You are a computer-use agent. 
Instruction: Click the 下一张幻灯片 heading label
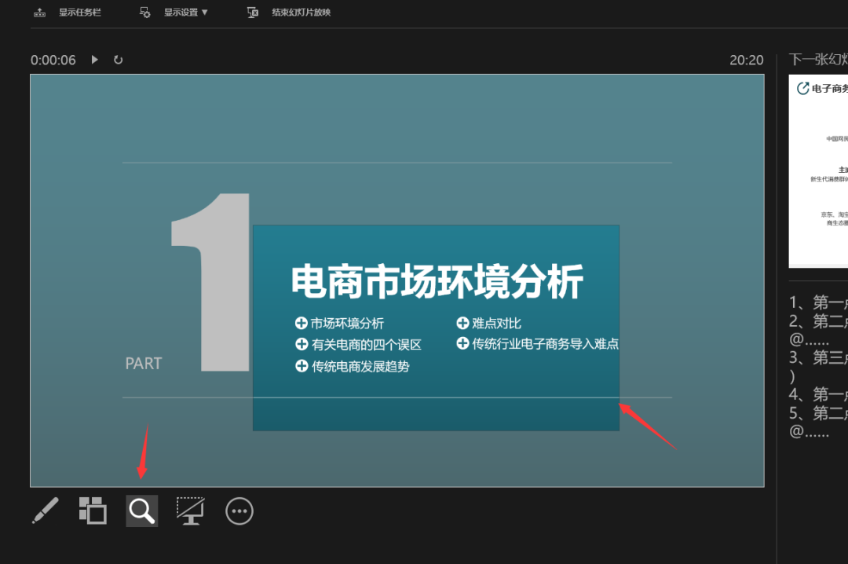click(x=818, y=60)
